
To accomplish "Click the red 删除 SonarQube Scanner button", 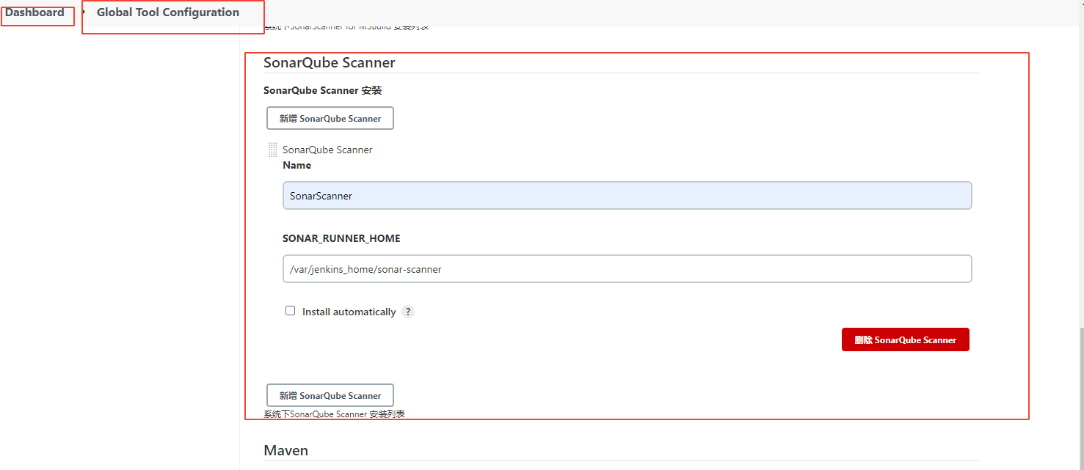I will pyautogui.click(x=906, y=339).
